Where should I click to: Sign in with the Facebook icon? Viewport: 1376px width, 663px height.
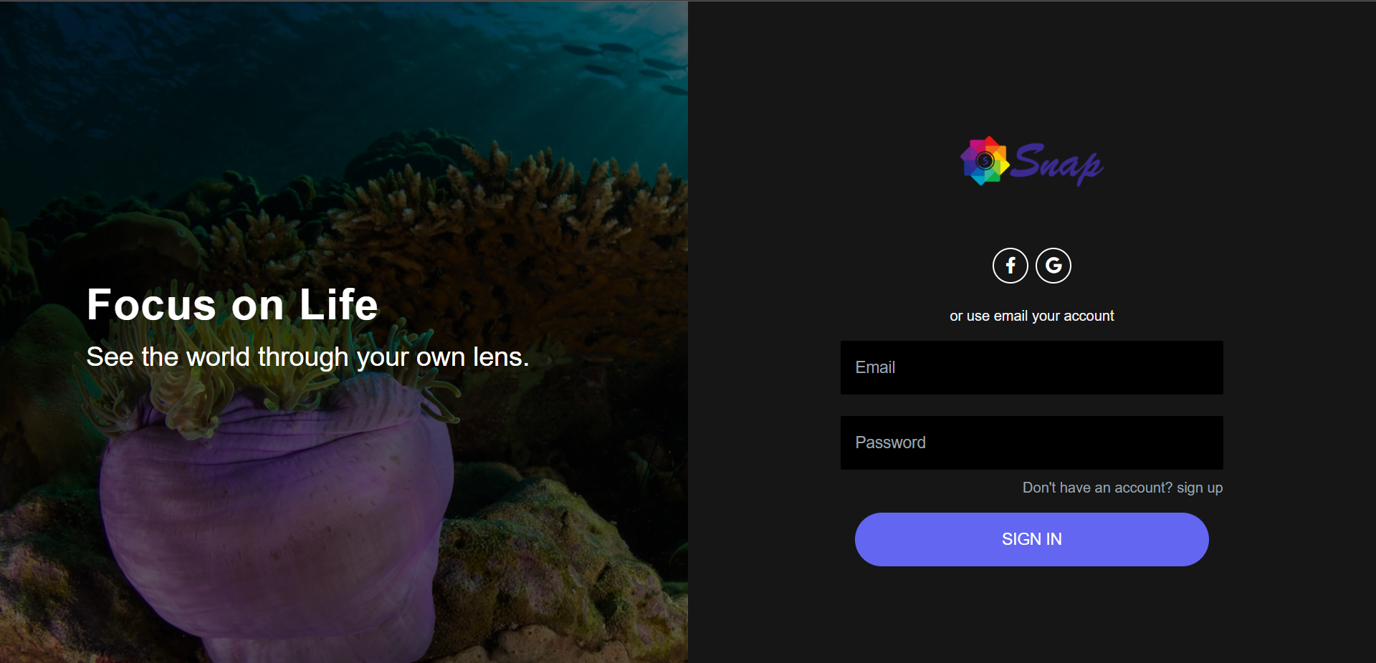1010,266
